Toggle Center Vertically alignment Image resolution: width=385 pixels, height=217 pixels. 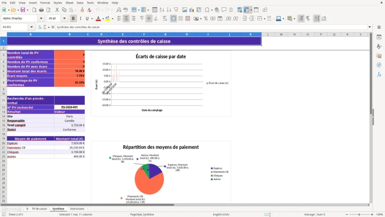coord(149,18)
